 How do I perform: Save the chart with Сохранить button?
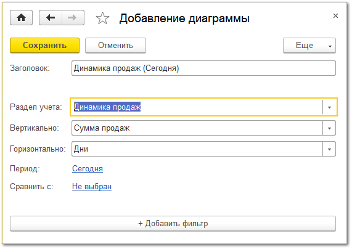(x=44, y=46)
